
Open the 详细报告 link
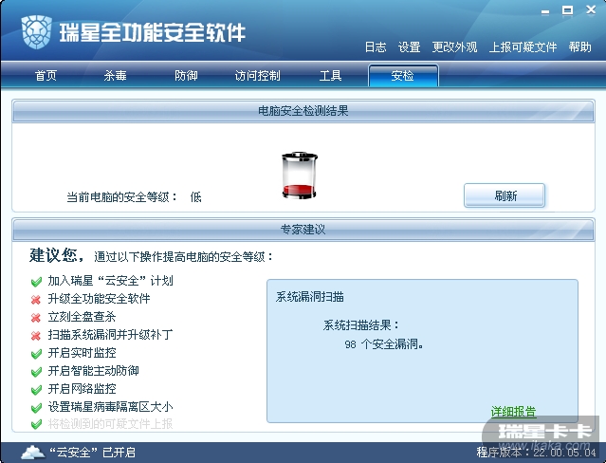pos(514,412)
